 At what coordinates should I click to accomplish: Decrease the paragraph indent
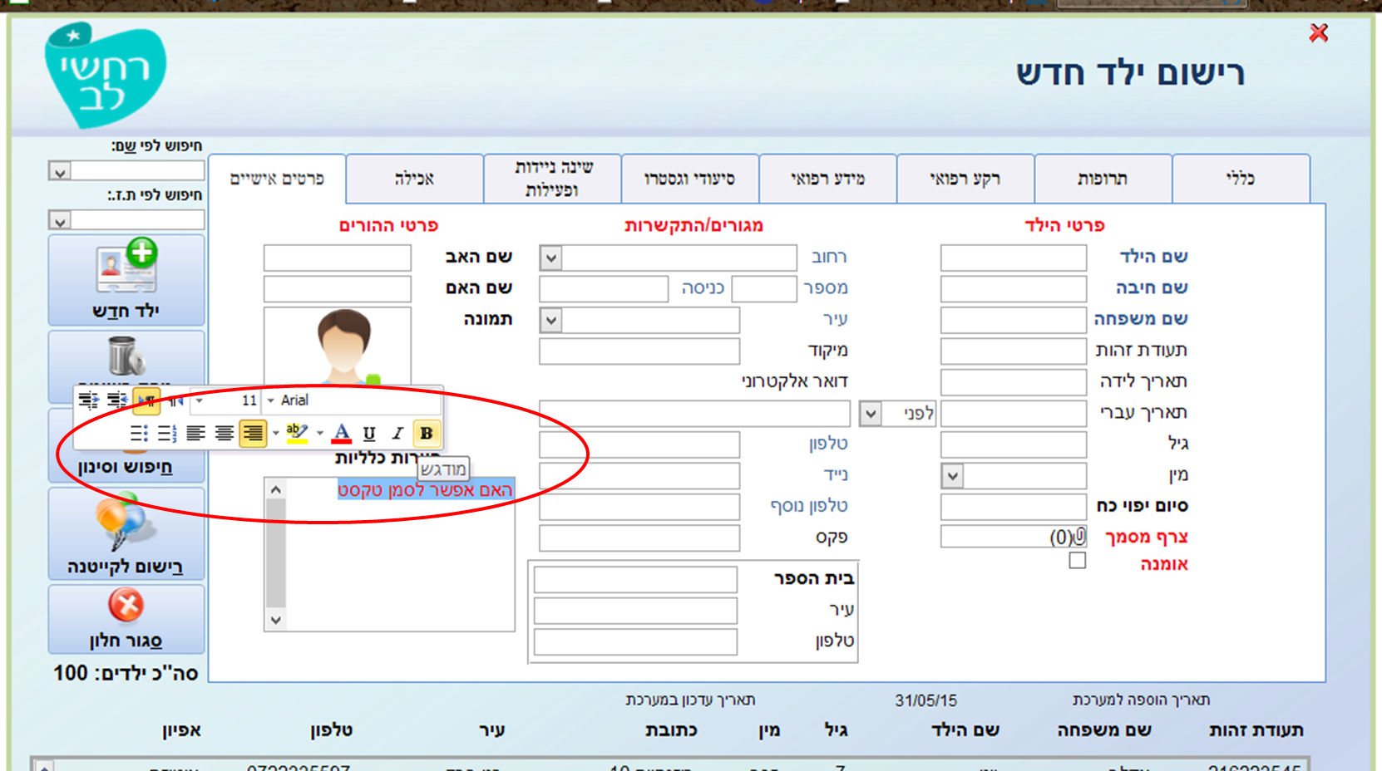point(117,400)
